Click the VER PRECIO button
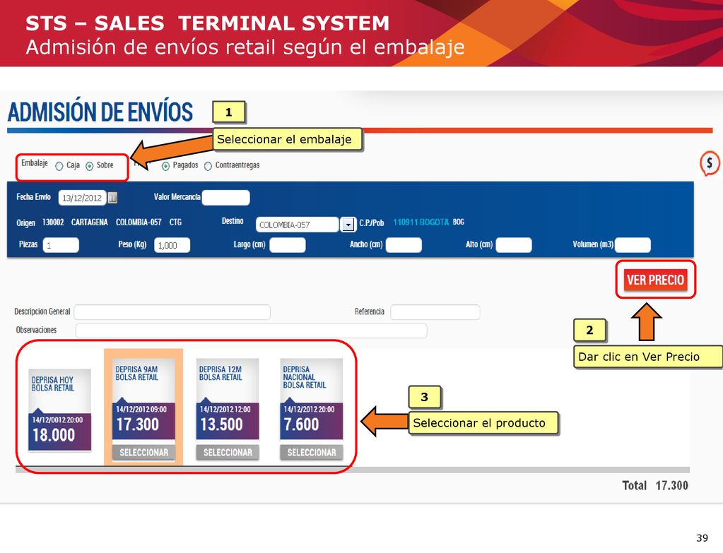 655,280
